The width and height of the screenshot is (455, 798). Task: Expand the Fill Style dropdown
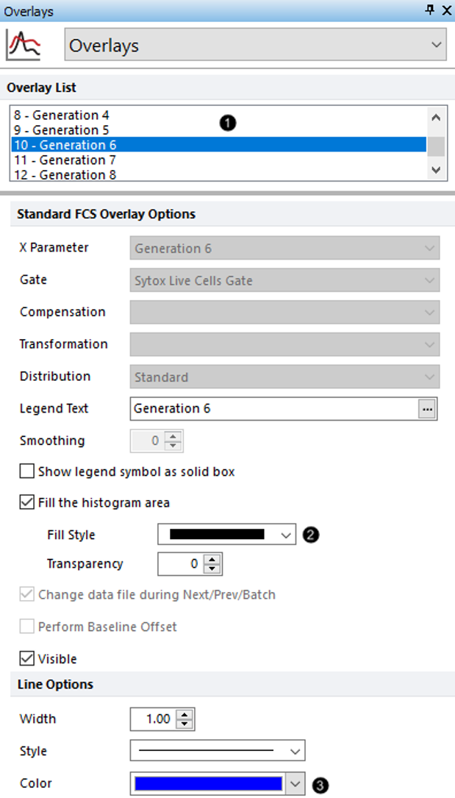226,535
